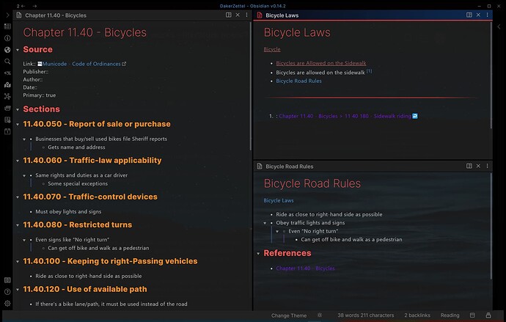
Task: Open Bicycle Laws link in Road Rules pane
Action: pos(279,200)
